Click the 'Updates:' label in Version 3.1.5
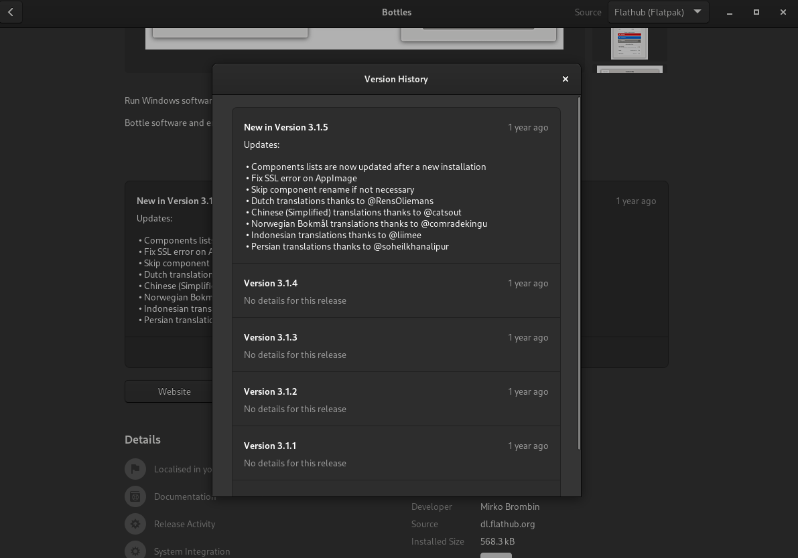This screenshot has height=558, width=798. point(261,145)
